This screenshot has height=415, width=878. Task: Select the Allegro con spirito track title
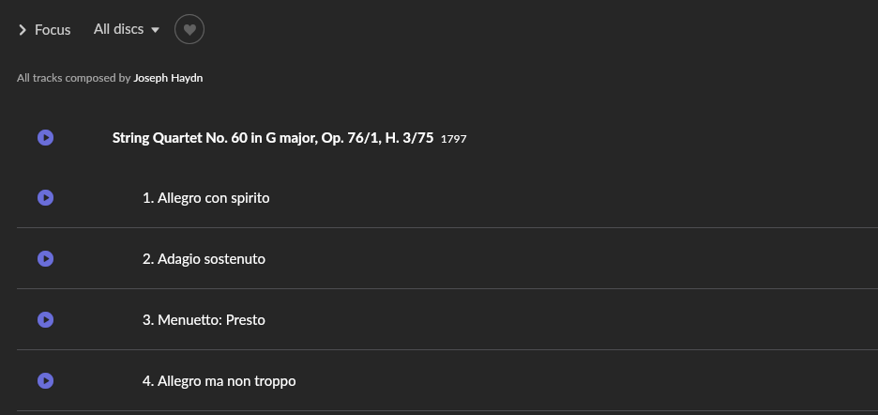[213, 198]
